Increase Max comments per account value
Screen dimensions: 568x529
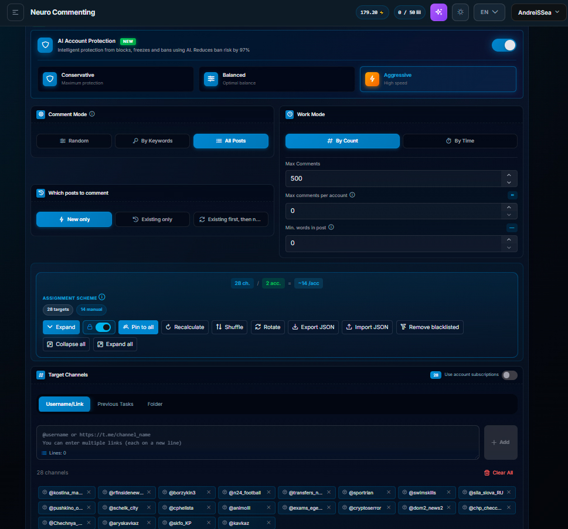tap(509, 207)
